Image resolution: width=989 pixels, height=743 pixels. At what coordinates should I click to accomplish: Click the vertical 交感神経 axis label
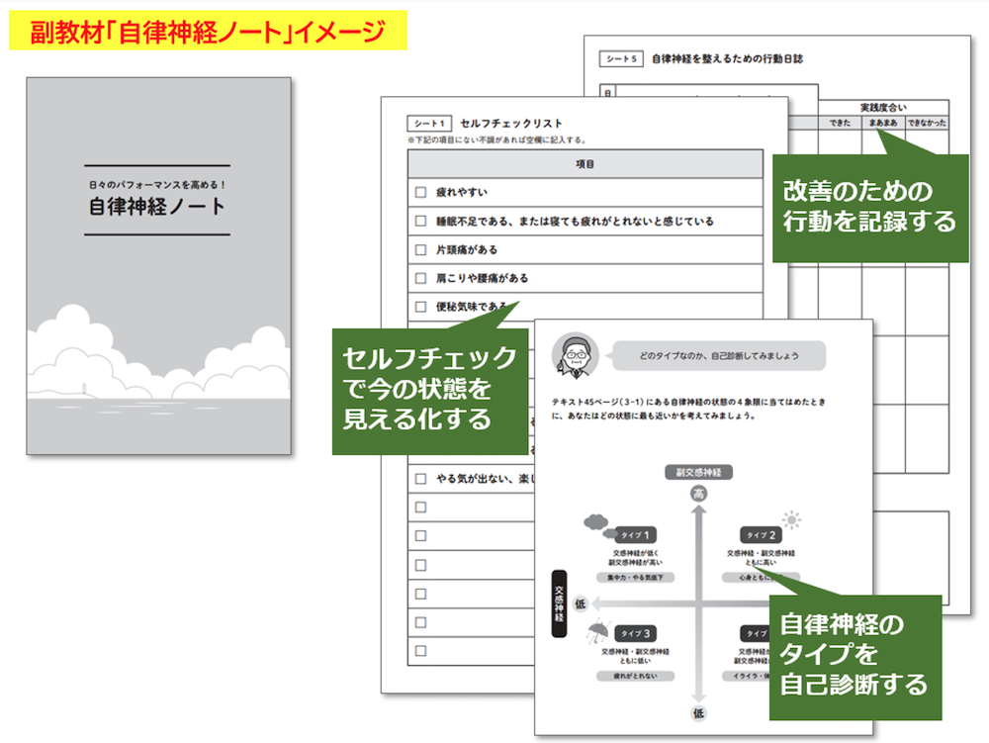point(559,604)
